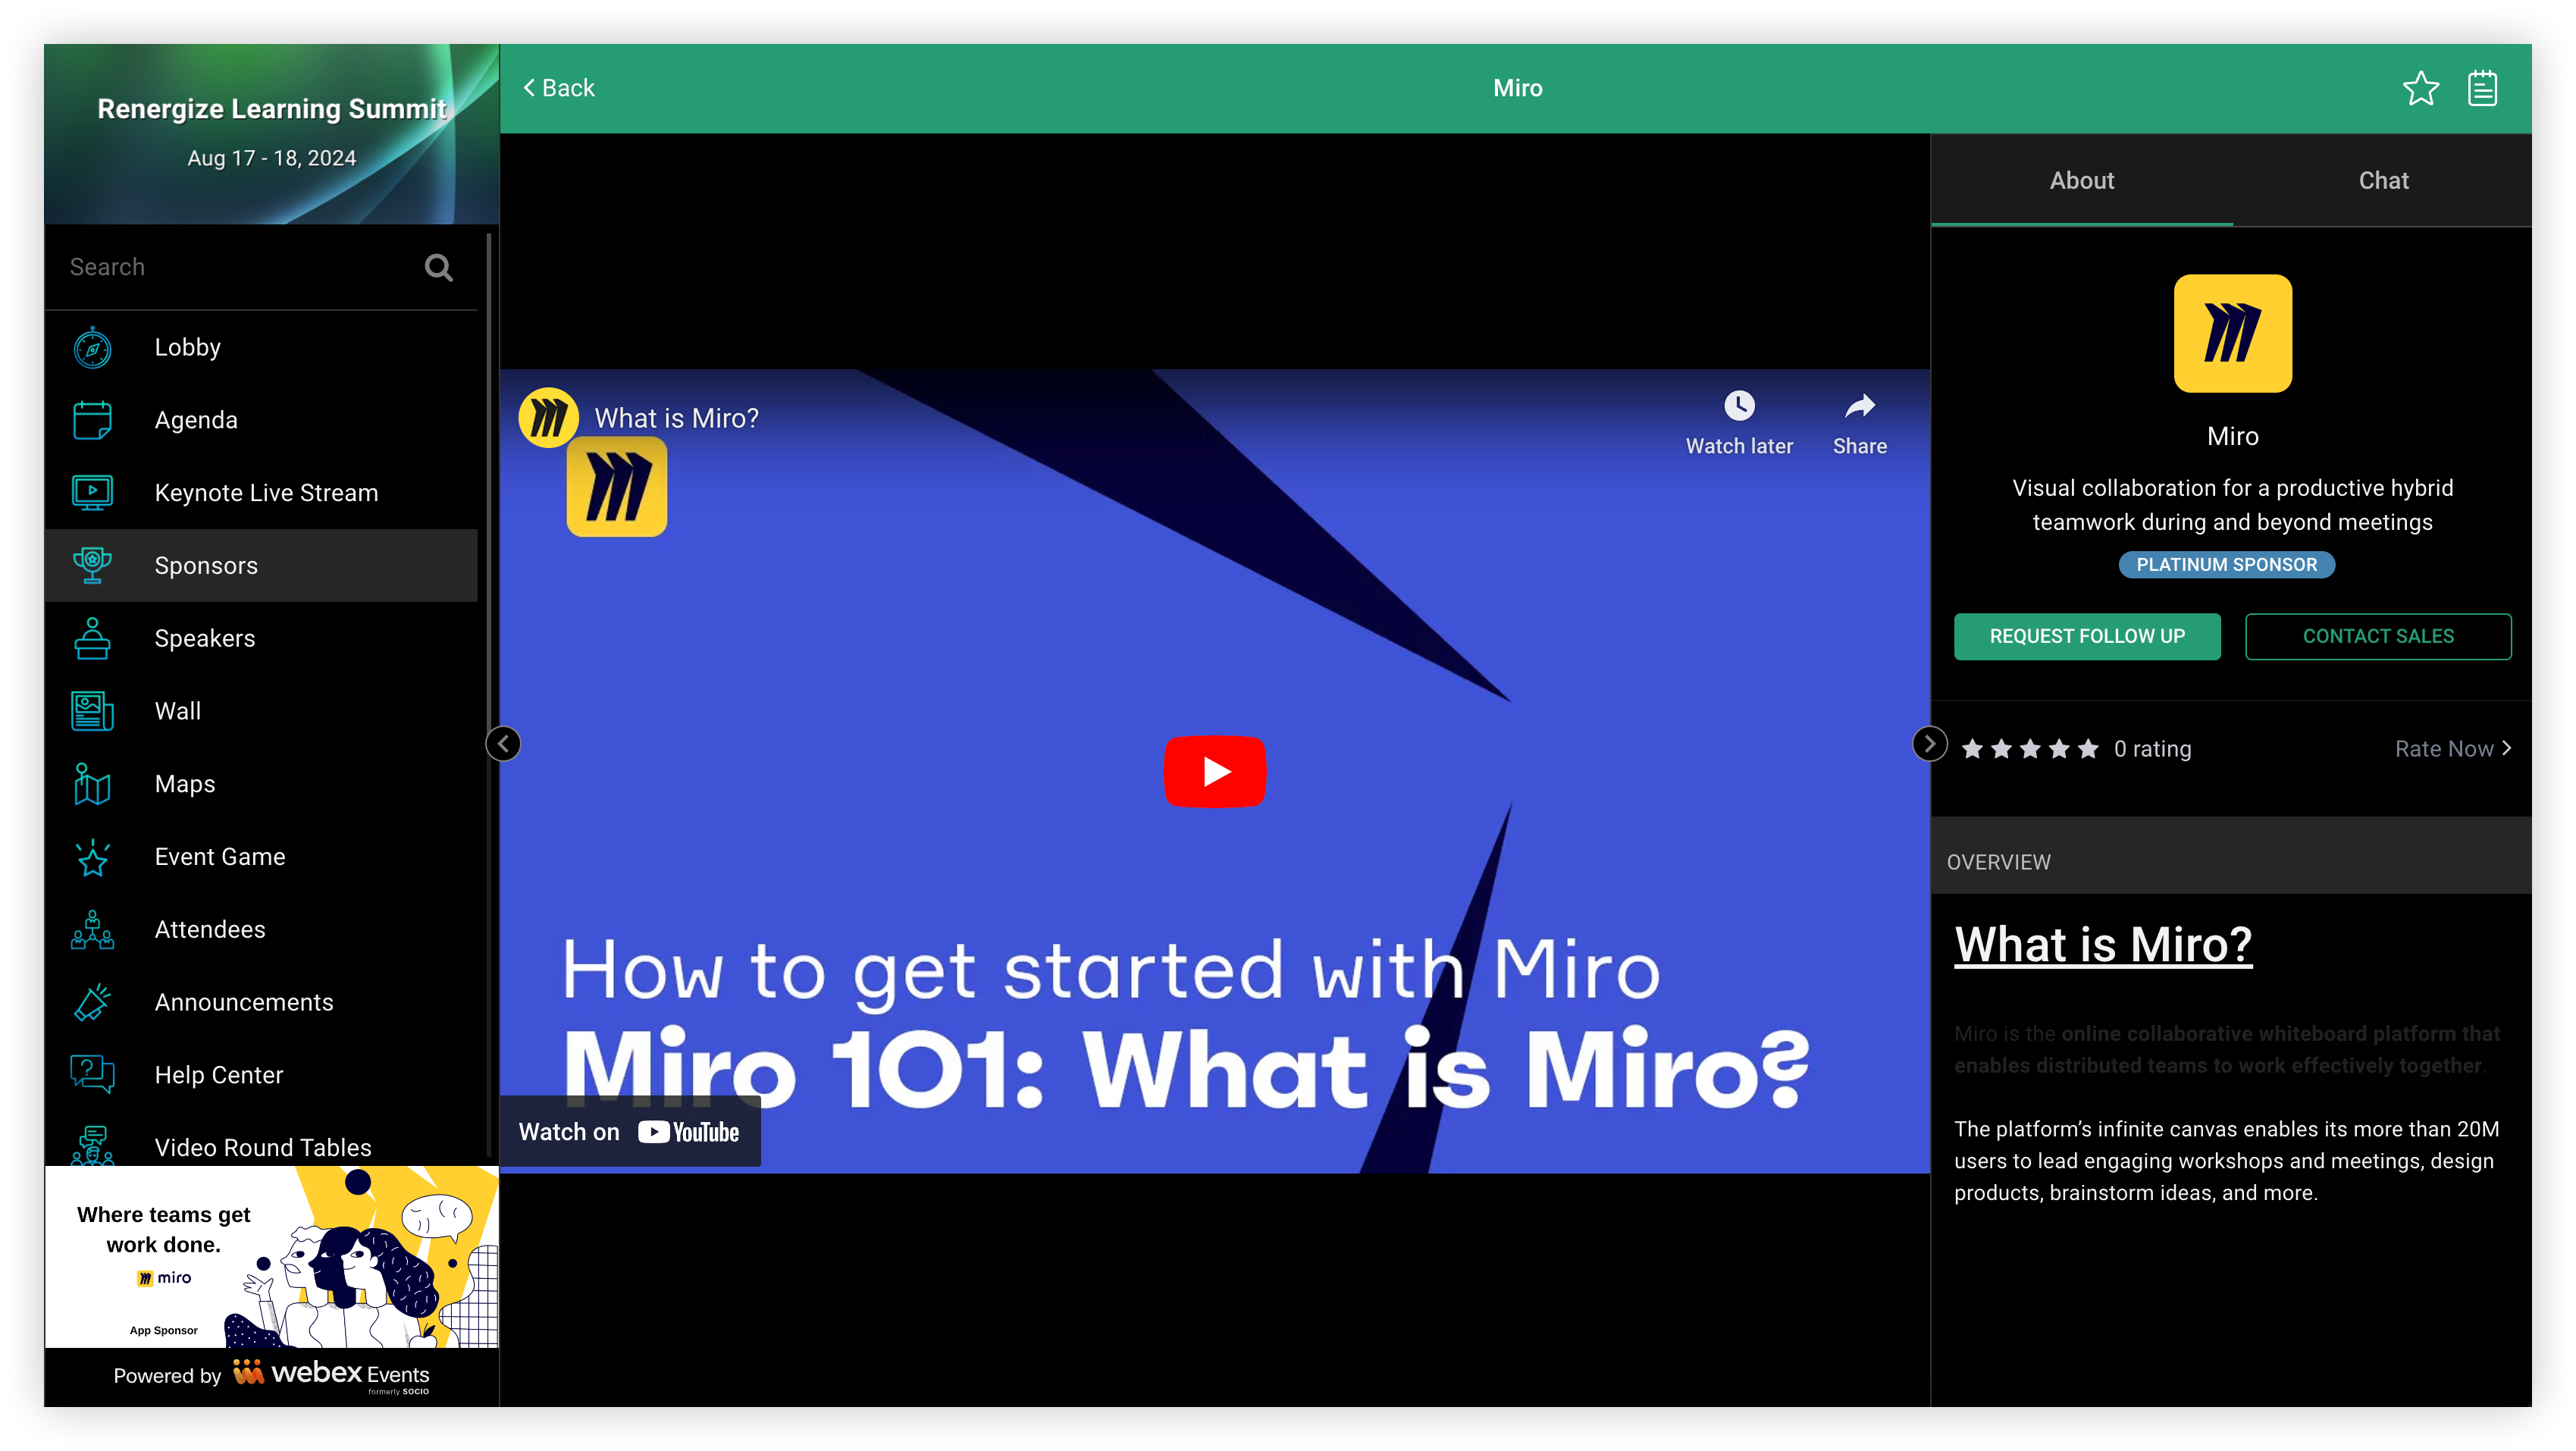Open the notes icon in header
The height and width of the screenshot is (1451, 2576).
(x=2483, y=88)
